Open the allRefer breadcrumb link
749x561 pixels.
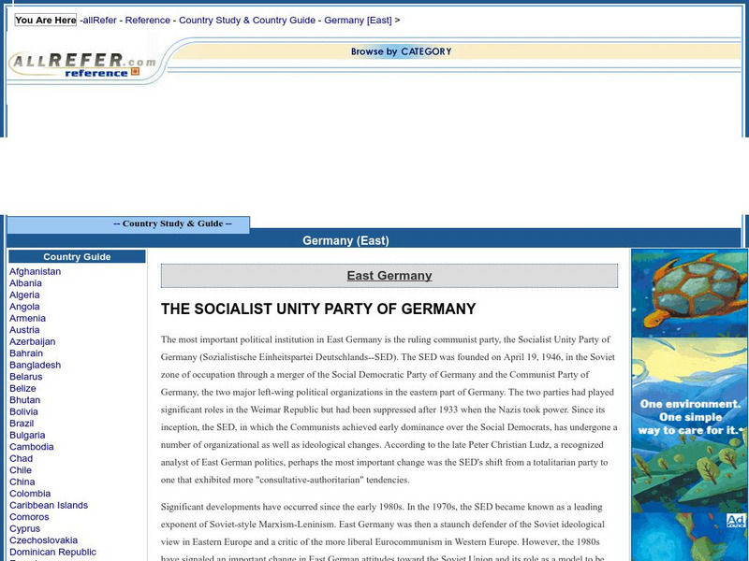tap(100, 20)
